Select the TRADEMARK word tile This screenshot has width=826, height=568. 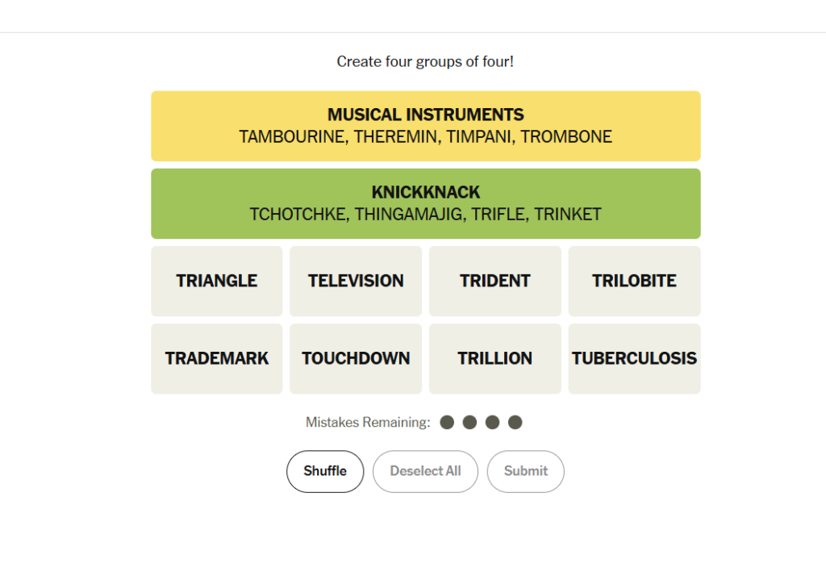pos(216,358)
